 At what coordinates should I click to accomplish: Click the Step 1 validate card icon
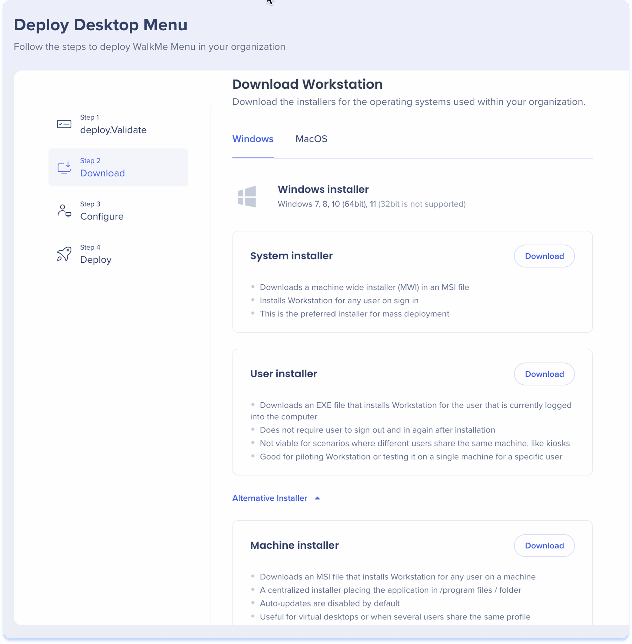click(x=64, y=124)
